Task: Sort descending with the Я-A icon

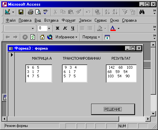Action: [x=115, y=12]
